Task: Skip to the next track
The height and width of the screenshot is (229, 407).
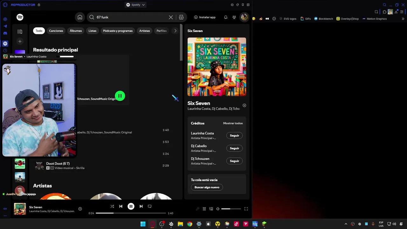Action: [141, 206]
